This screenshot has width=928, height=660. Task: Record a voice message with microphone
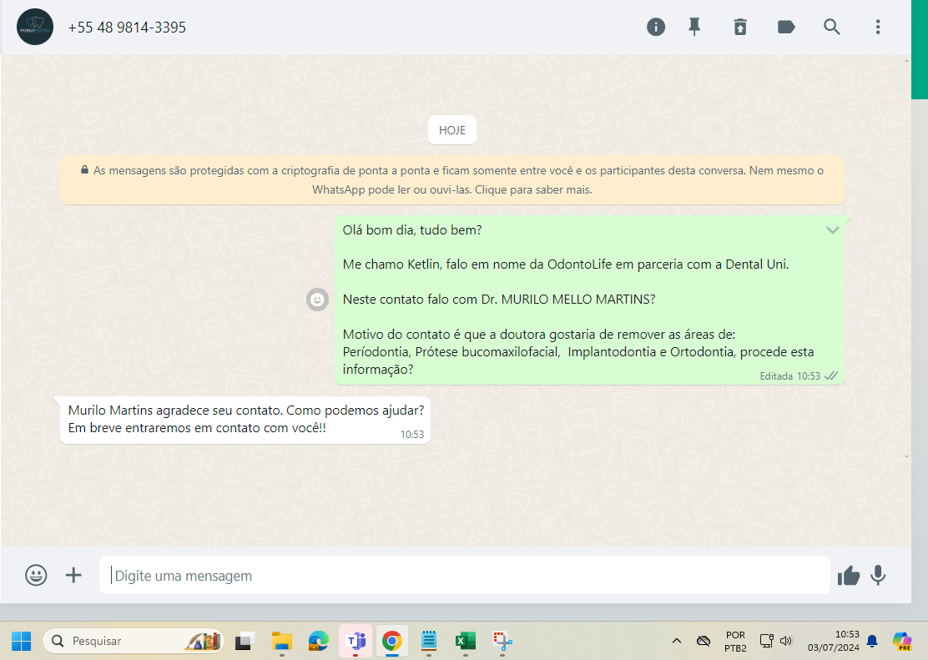pos(878,576)
